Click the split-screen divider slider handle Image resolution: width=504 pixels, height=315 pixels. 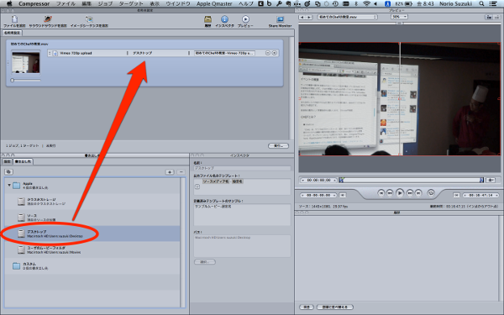pos(400,24)
